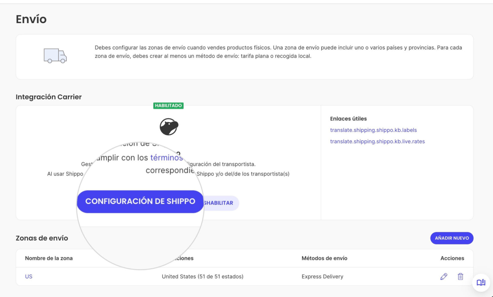The image size is (493, 297).
Task: Open the translate.shipping.shippo.kb.labels link
Action: point(373,130)
